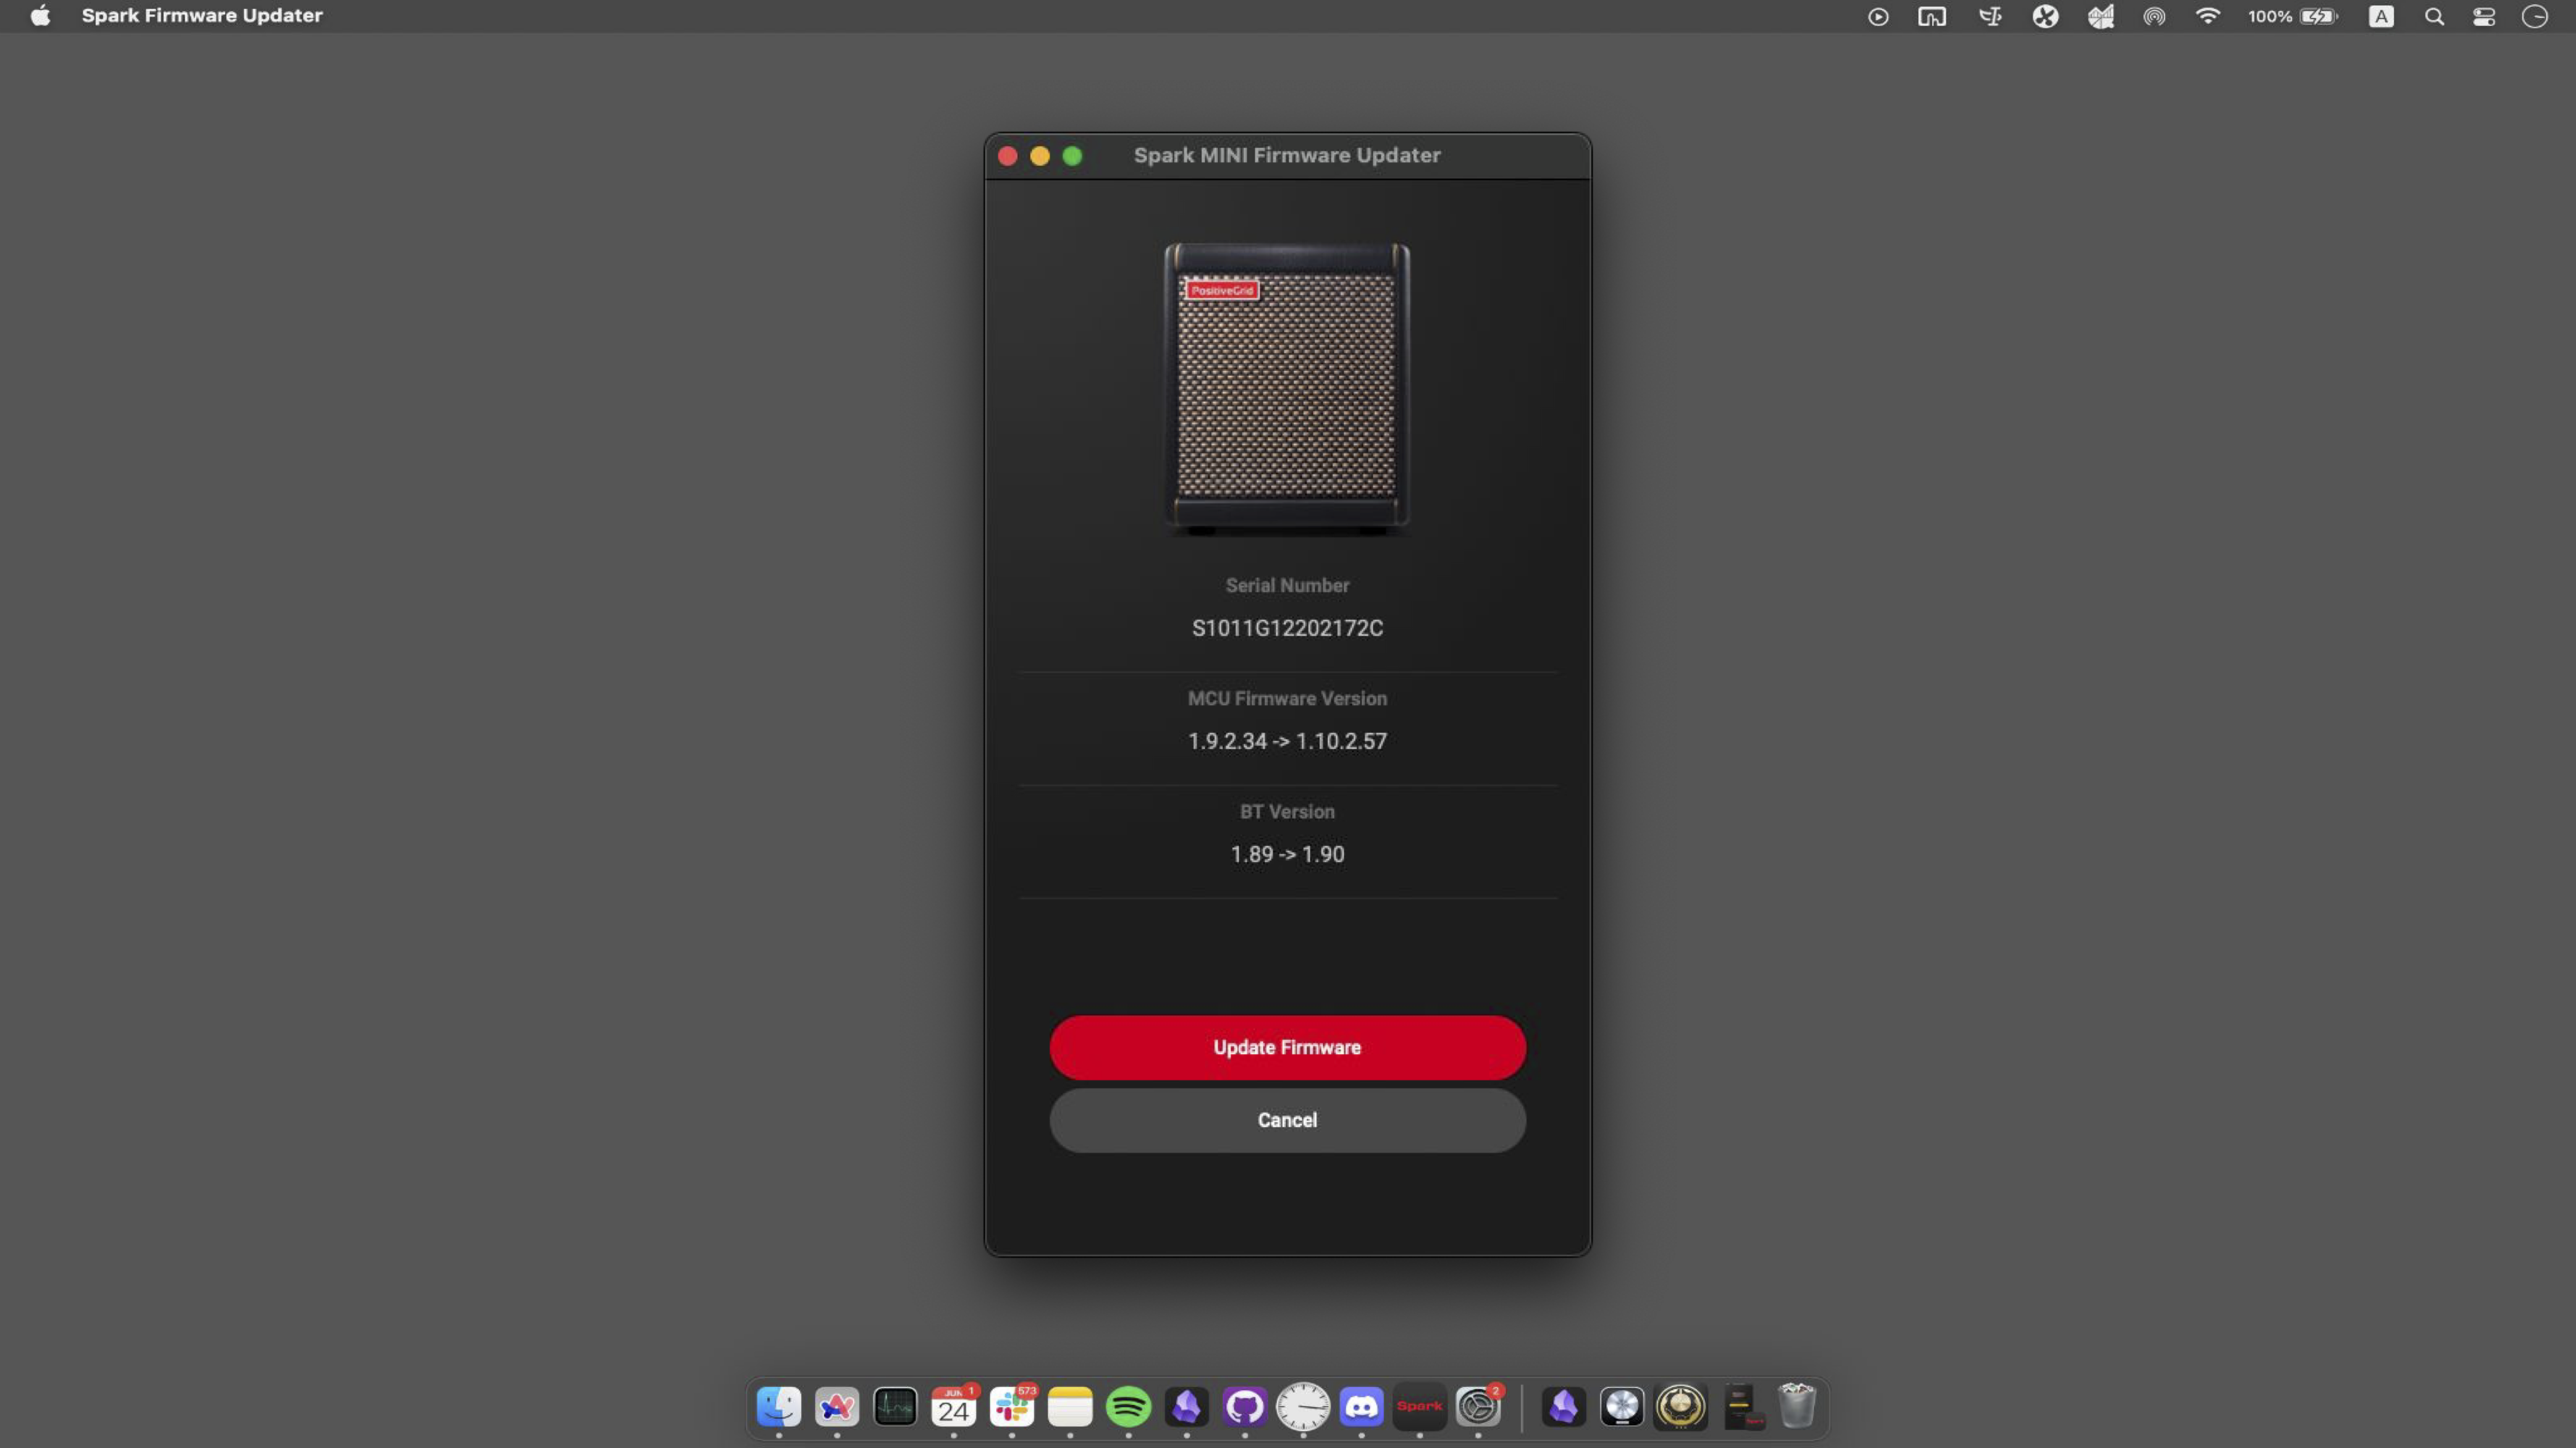Minimize the firmware updater window
Viewport: 2576px width, 1448px height.
tap(1040, 156)
